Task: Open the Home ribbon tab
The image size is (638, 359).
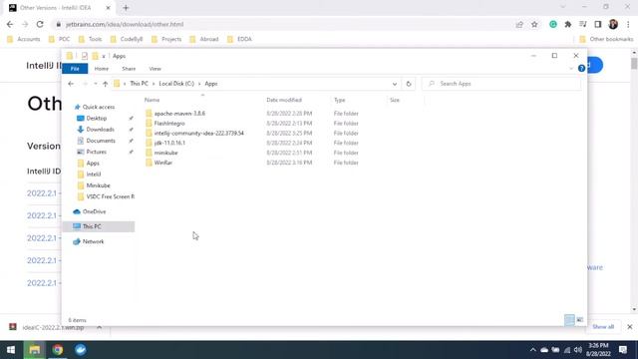Action: 102,69
